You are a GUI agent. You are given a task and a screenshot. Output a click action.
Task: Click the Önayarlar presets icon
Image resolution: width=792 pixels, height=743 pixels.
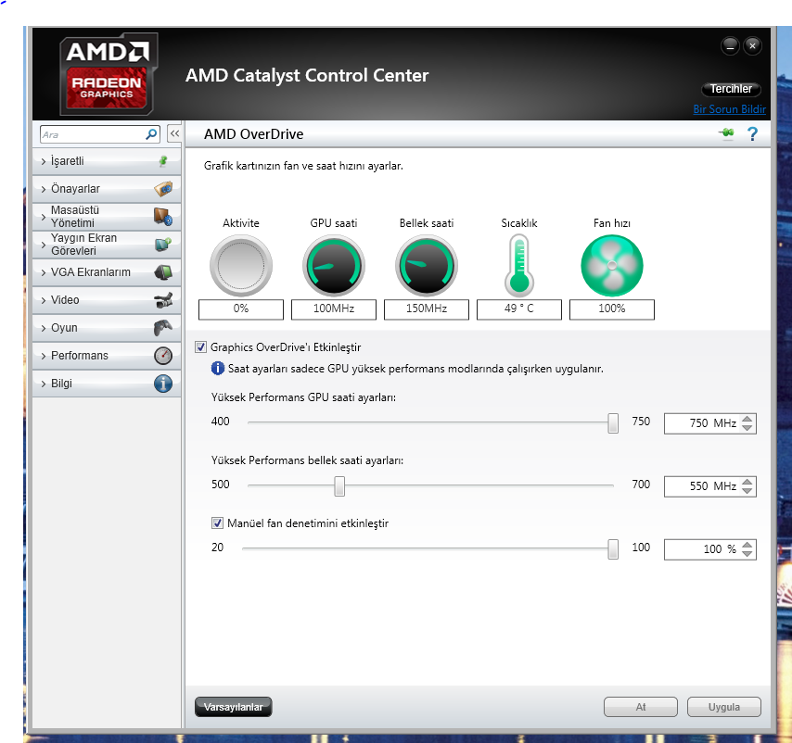coord(163,189)
